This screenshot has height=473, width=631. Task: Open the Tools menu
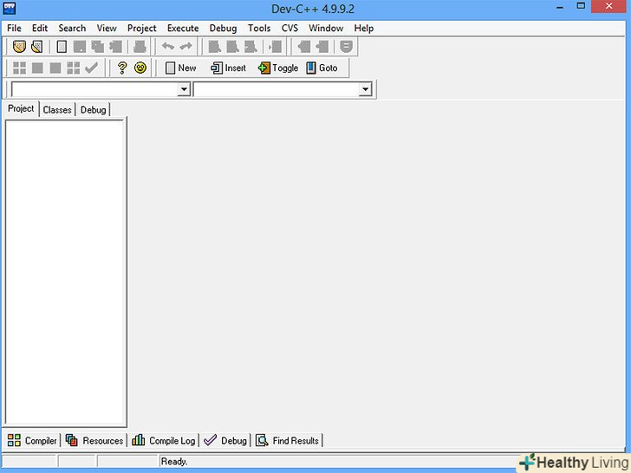pos(259,28)
